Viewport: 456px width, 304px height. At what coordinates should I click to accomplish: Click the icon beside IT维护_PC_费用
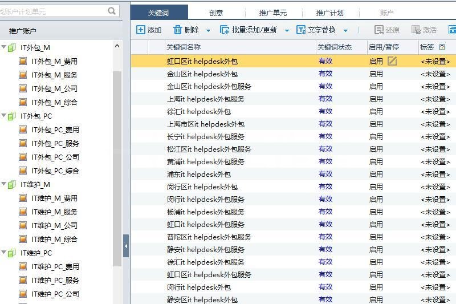[x=23, y=266]
